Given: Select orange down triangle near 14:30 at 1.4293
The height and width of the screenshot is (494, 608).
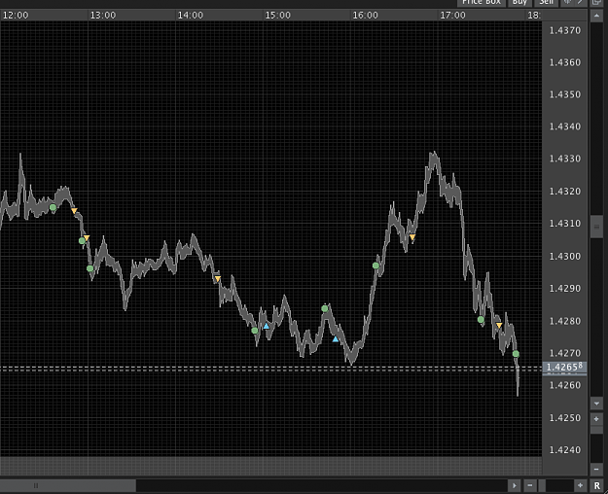Looking at the screenshot, I should point(218,278).
